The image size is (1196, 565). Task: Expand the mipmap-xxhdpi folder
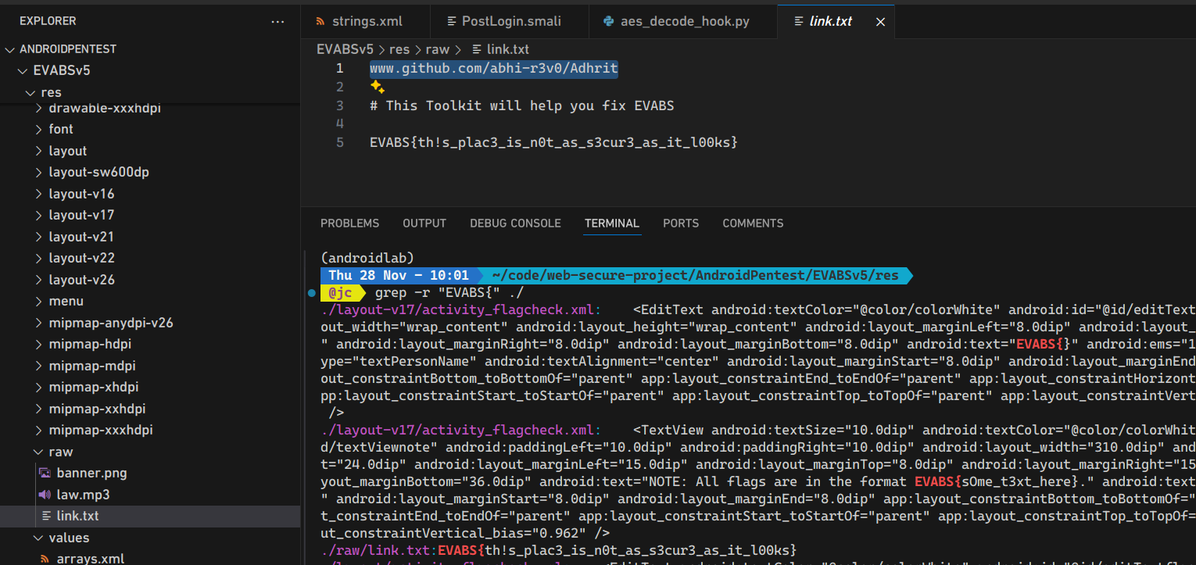[39, 409]
